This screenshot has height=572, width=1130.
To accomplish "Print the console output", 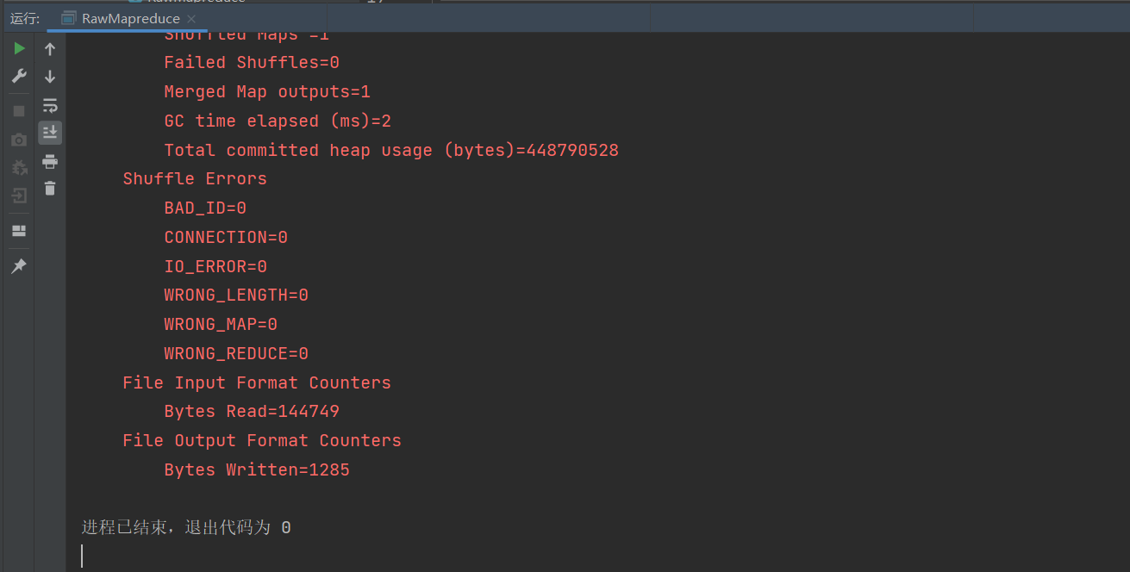I will (x=50, y=161).
